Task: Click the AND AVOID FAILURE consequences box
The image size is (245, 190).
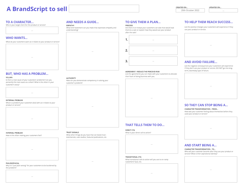Action: pos(211,86)
